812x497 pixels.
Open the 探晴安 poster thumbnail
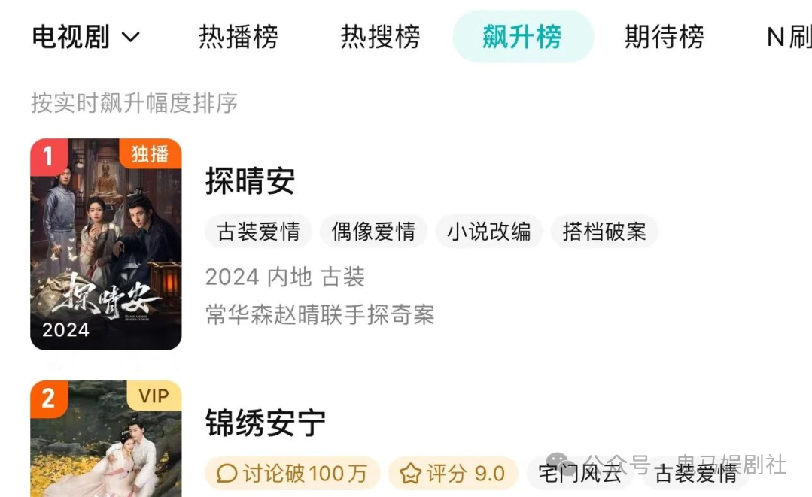click(x=106, y=244)
